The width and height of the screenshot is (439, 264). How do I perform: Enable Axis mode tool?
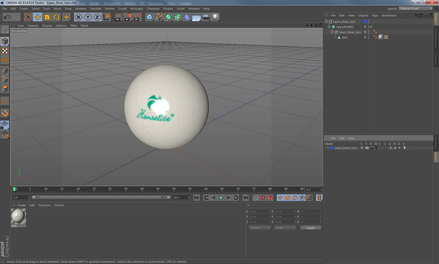point(5,101)
